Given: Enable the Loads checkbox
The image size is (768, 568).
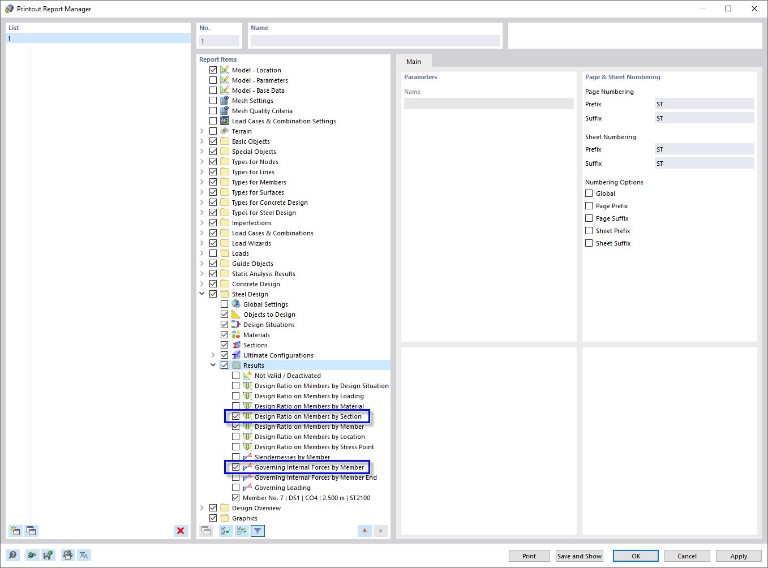Looking at the screenshot, I should coord(213,253).
